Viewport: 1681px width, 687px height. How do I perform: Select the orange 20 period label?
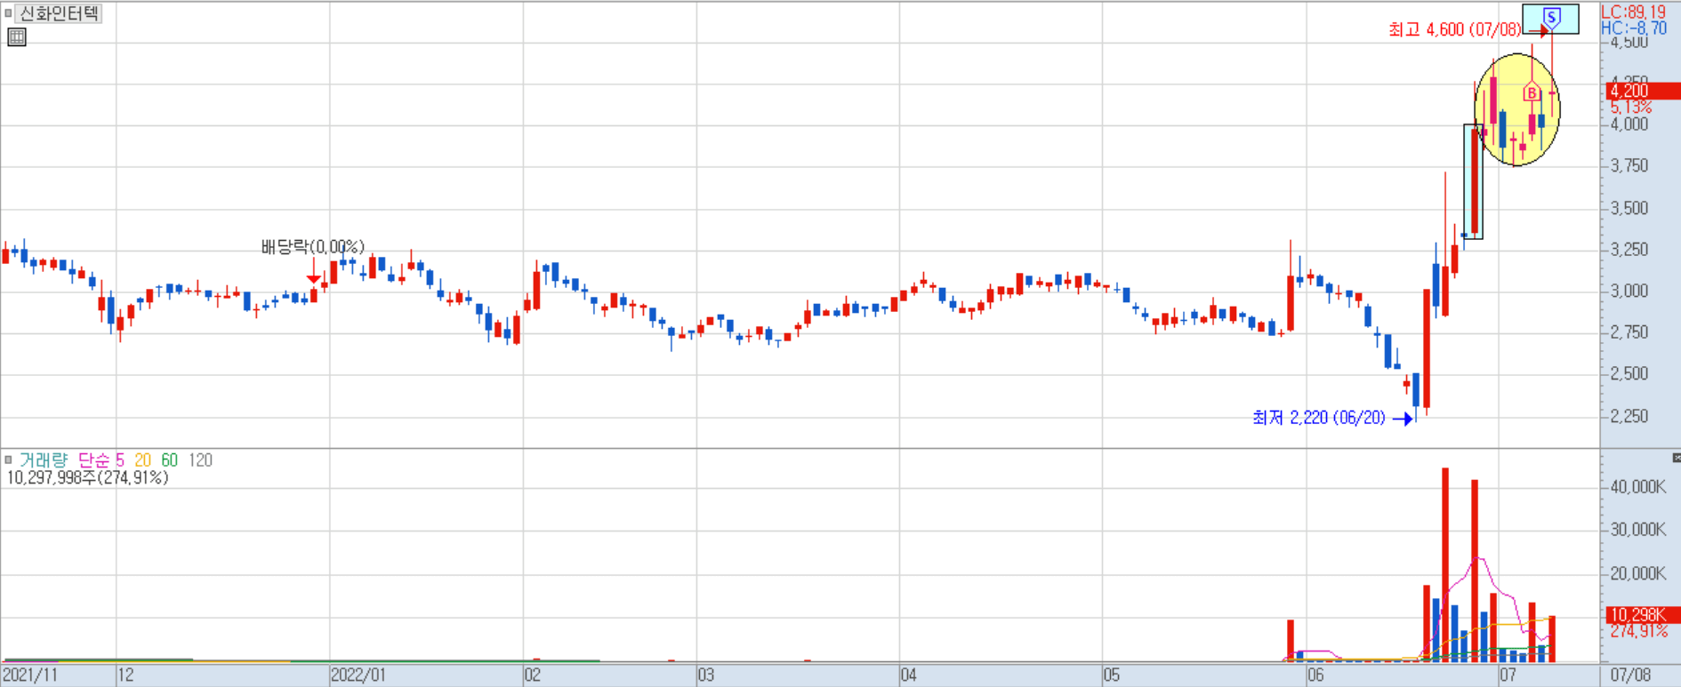pyautogui.click(x=143, y=460)
